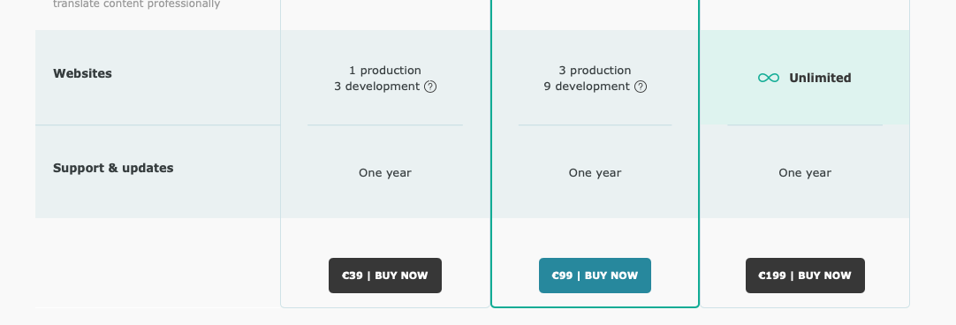Purchase the €199 plan
Screen dimensions: 956x325
(x=805, y=276)
